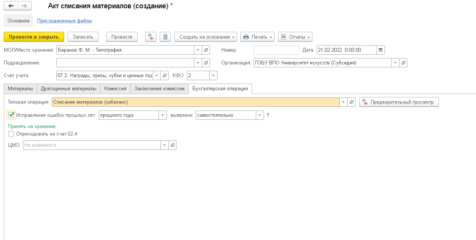Image resolution: width=476 pixels, height=240 pixels.
Task: Click the Дт/Кт postings icon in toolbar
Action: (151, 37)
